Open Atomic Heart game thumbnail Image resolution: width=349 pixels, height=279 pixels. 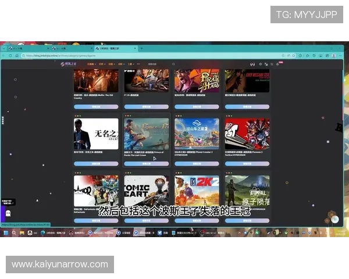click(147, 191)
